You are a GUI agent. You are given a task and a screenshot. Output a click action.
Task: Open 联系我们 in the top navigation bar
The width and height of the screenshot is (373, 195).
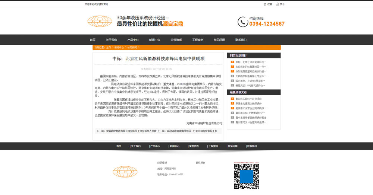pyautogui.click(x=241, y=40)
